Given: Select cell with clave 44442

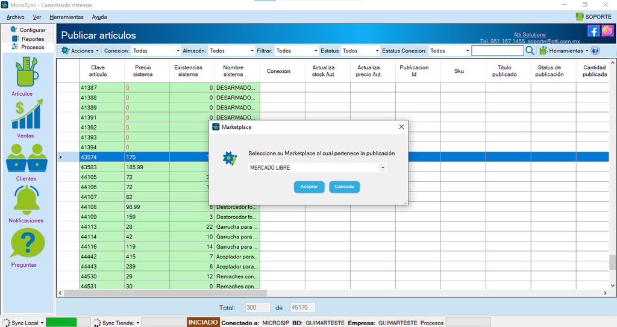Looking at the screenshot, I should [101, 257].
